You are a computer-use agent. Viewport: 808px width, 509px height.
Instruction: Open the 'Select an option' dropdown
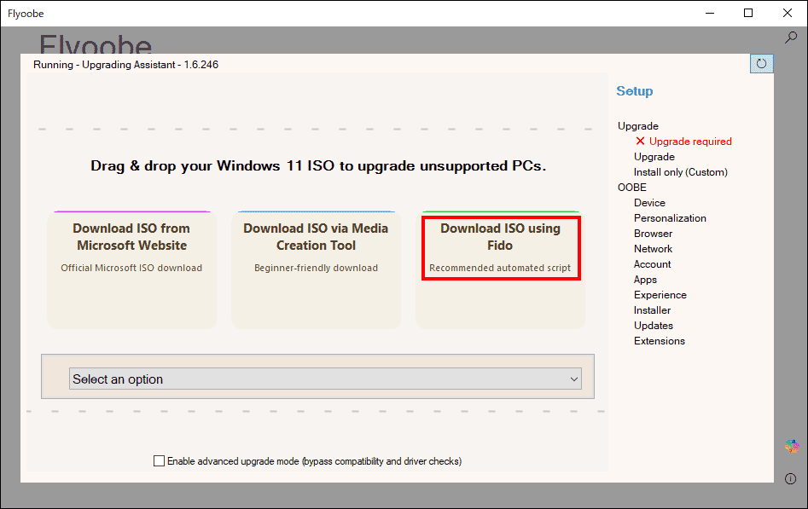click(x=325, y=379)
